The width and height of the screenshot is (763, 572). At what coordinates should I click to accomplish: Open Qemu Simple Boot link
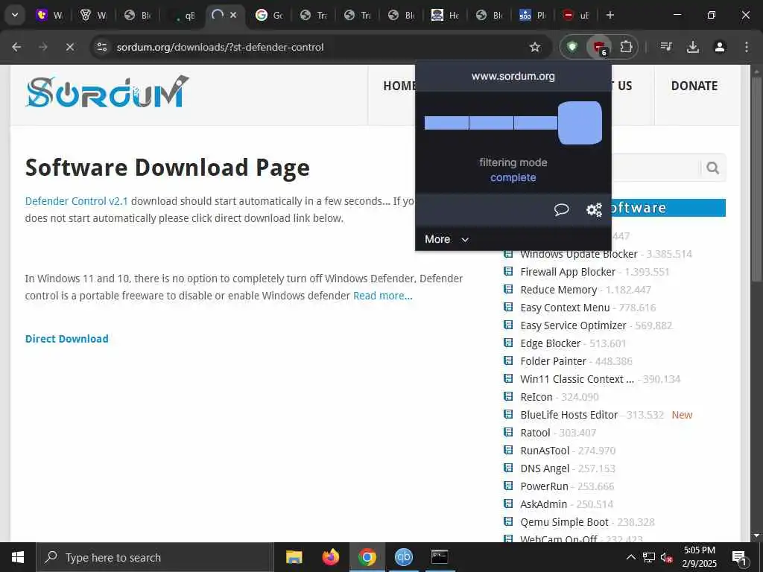point(565,522)
